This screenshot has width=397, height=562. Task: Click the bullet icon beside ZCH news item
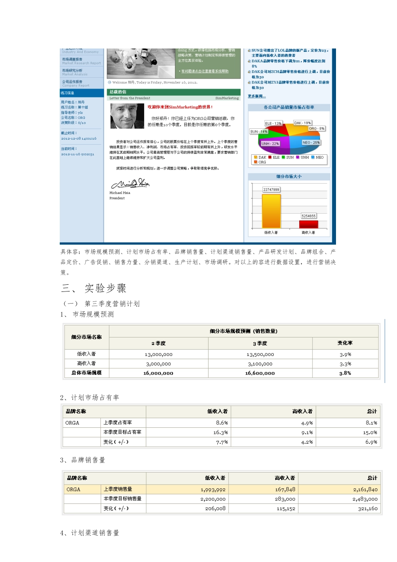[249, 72]
